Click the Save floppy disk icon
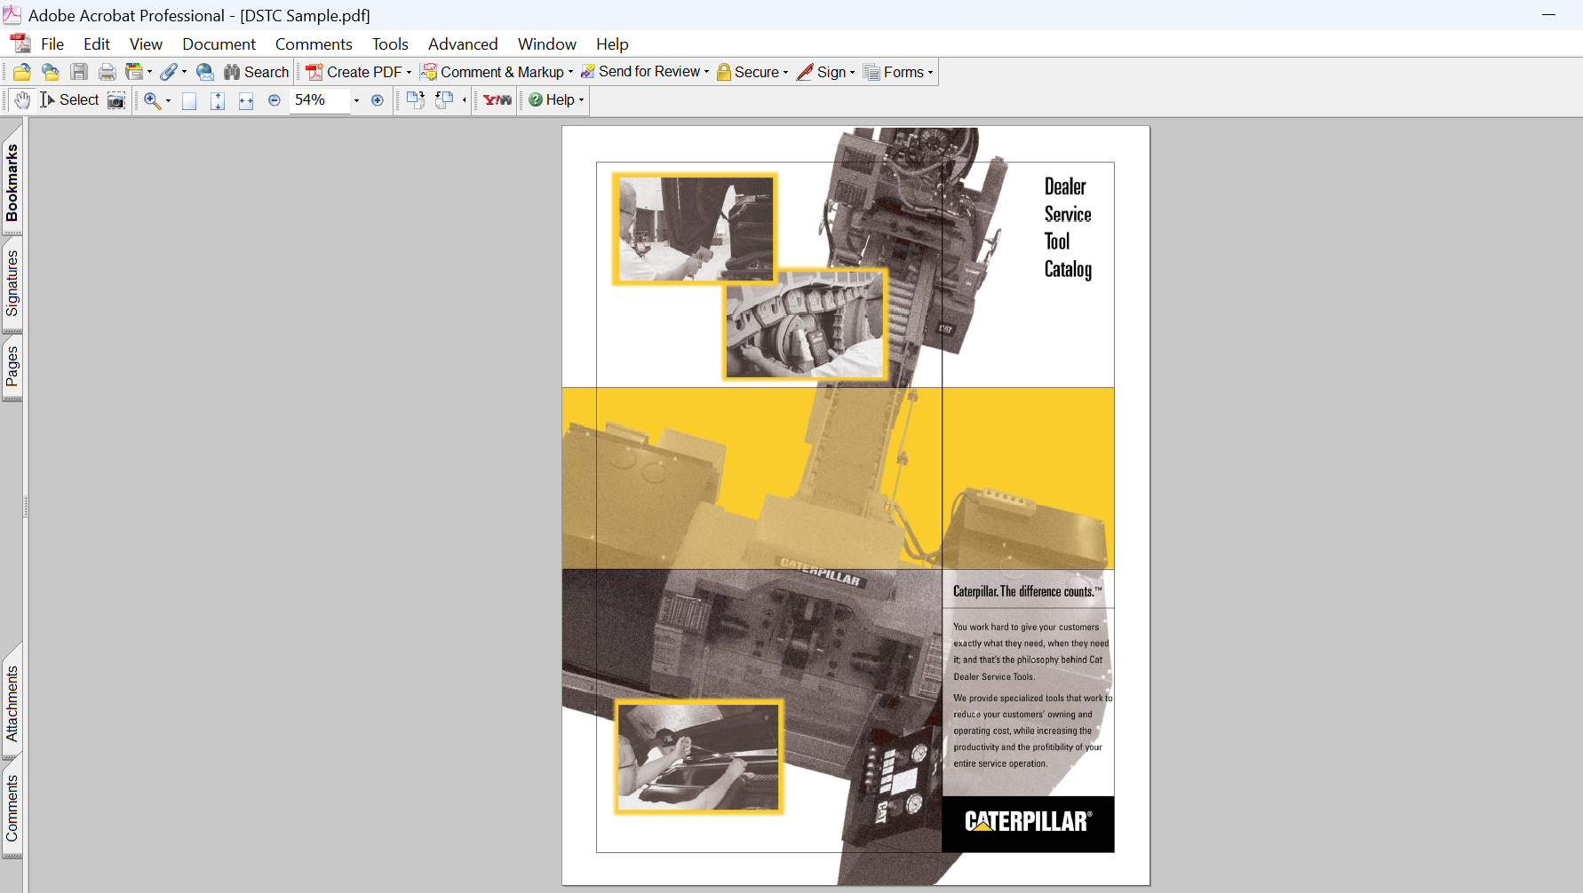1583x893 pixels. [79, 72]
